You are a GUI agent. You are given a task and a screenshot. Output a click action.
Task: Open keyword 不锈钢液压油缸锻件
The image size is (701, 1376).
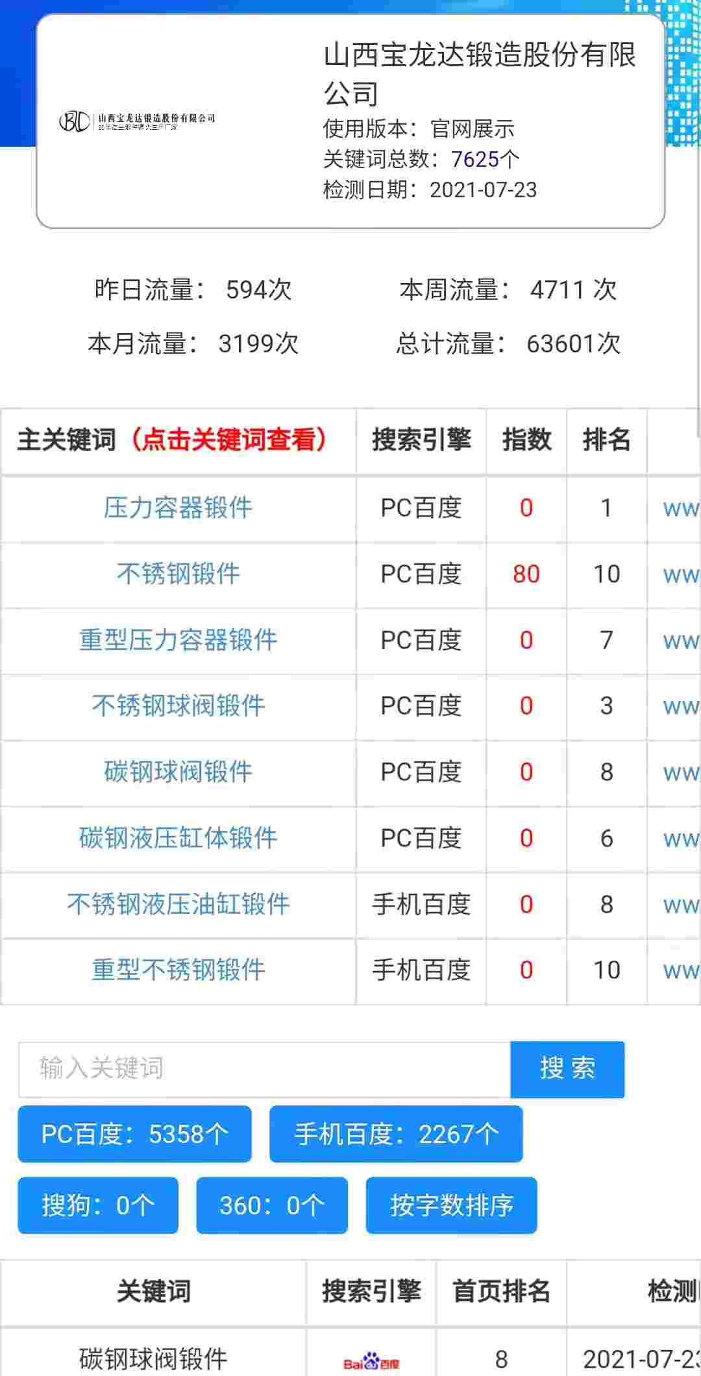[x=178, y=905]
